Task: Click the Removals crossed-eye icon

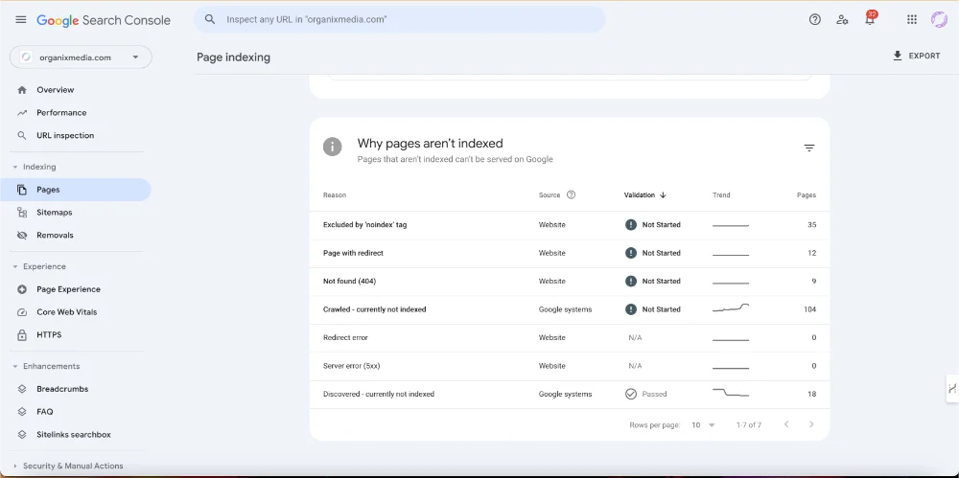Action: 22,235
